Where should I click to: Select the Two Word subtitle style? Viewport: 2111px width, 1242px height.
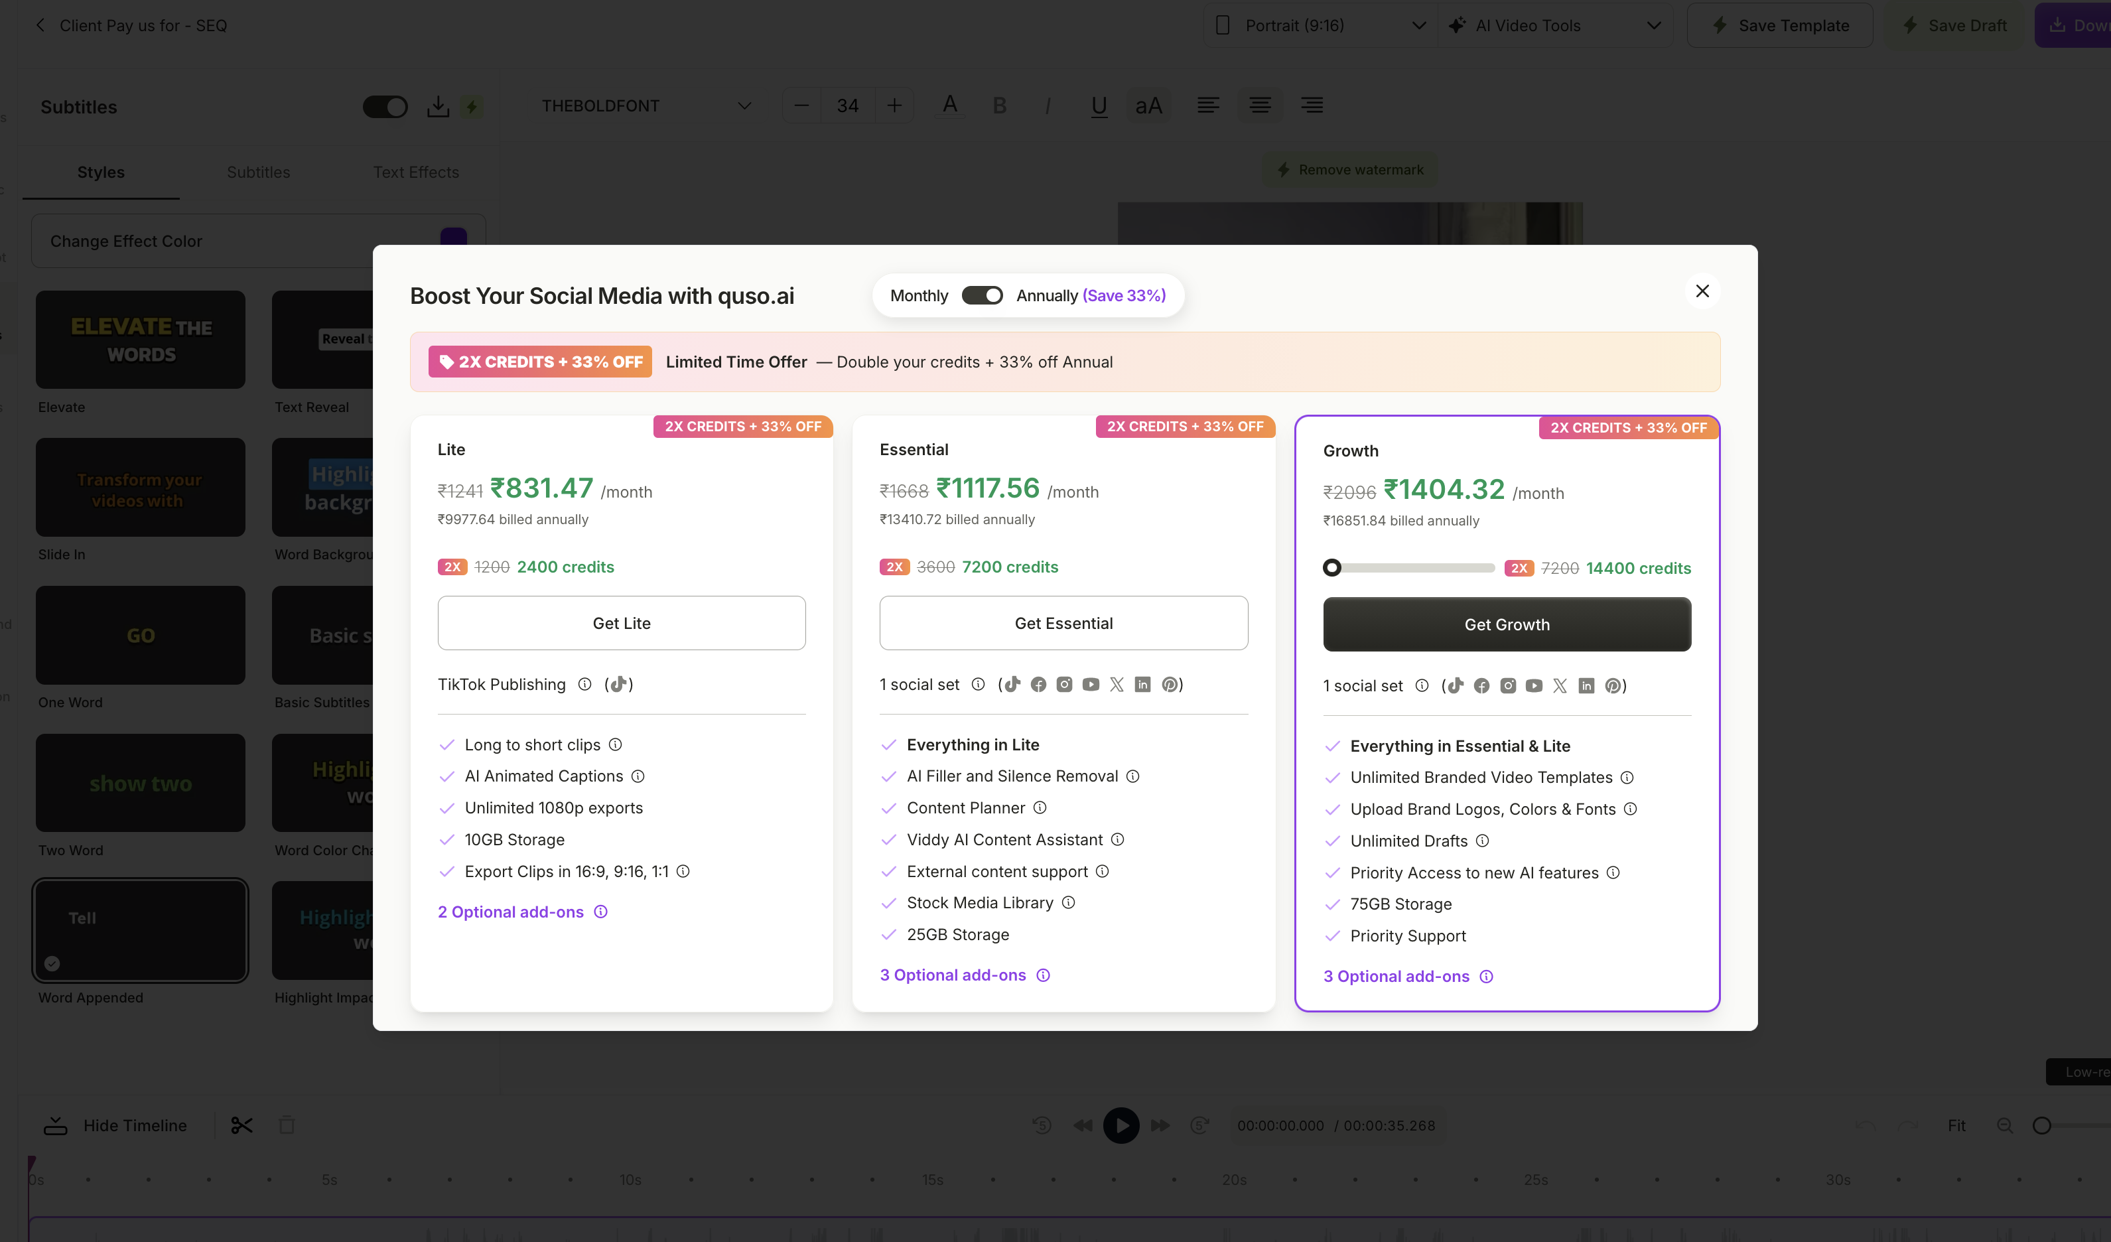point(141,782)
